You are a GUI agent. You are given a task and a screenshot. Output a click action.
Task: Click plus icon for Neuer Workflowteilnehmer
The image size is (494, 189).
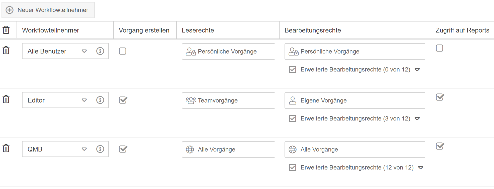[10, 10]
